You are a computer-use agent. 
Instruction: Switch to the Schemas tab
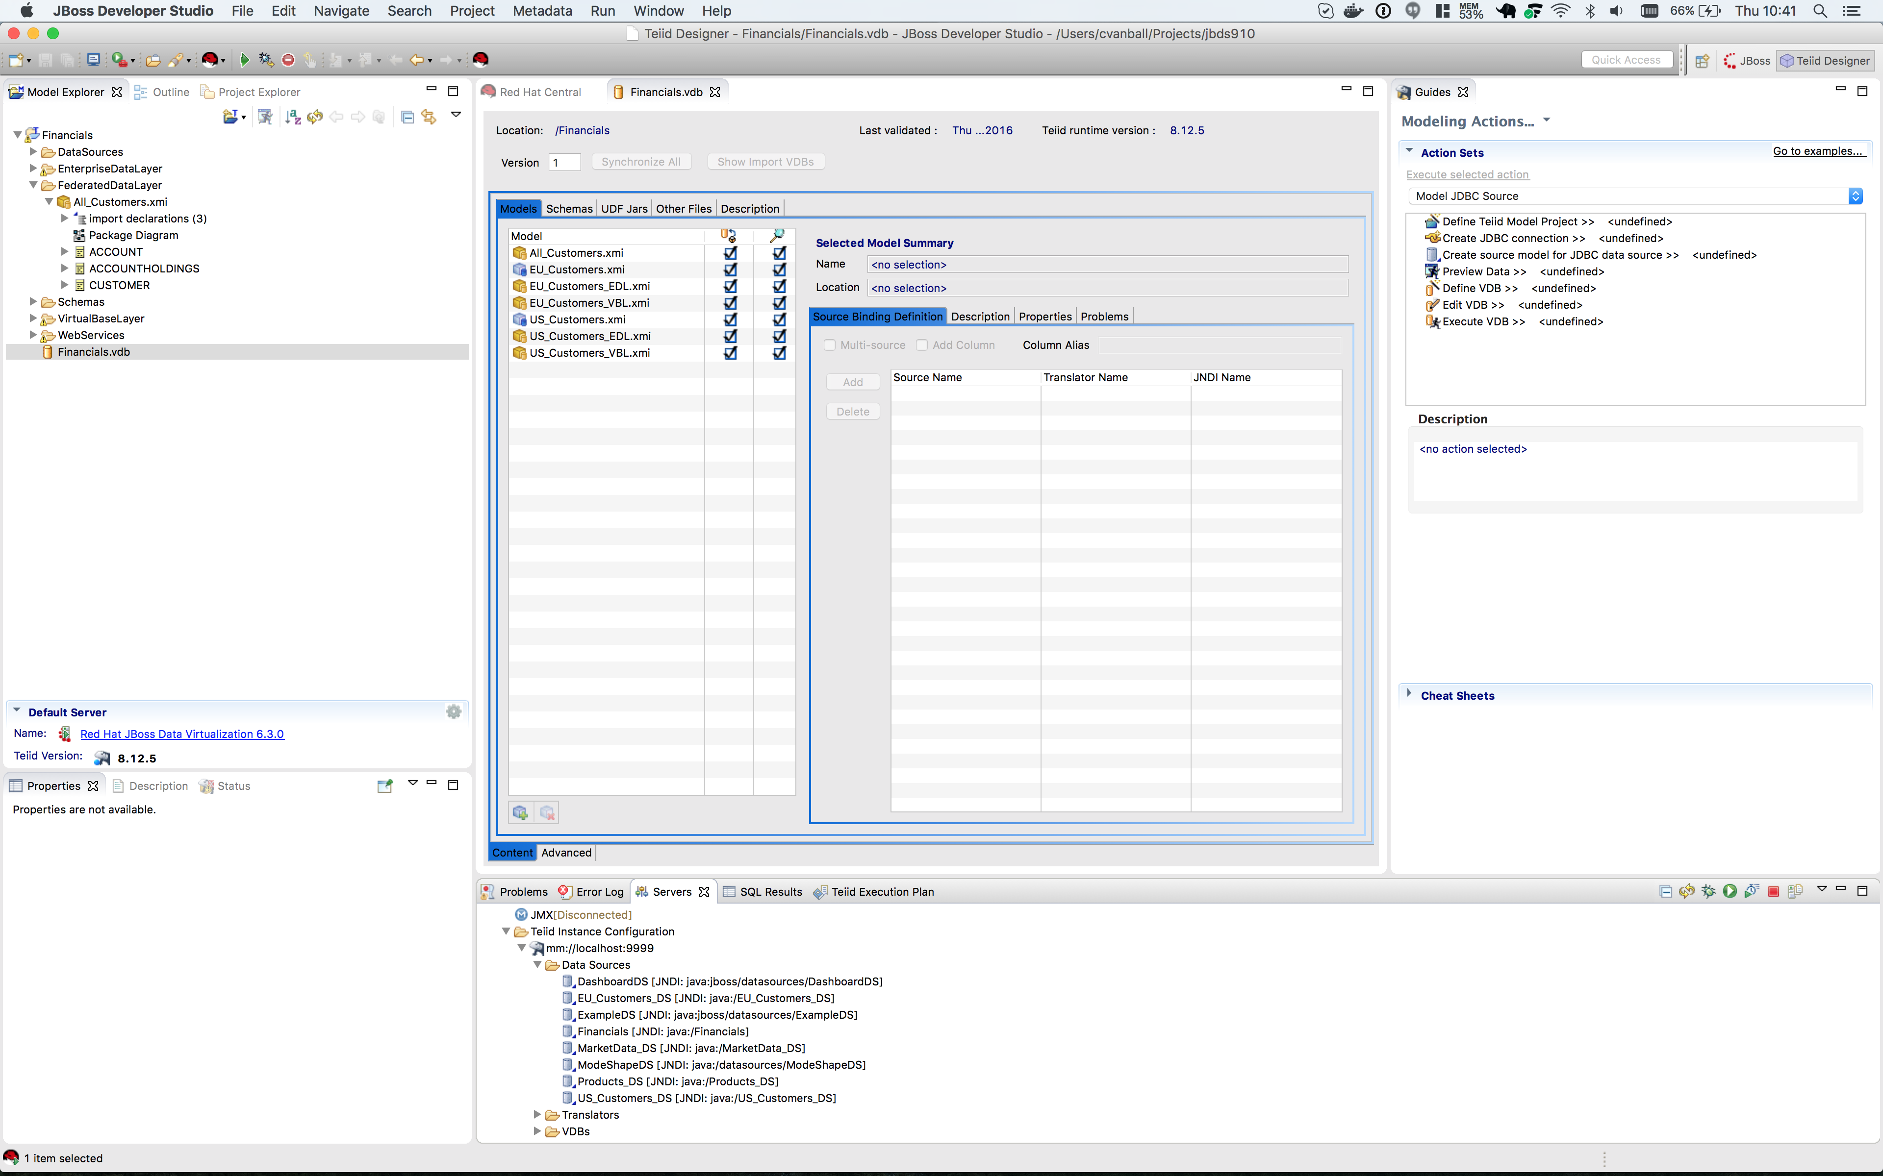[x=569, y=208]
